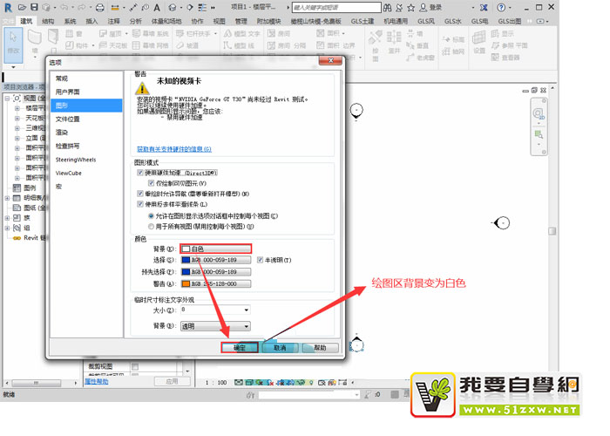Click the 确定 OK button
The width and height of the screenshot is (610, 436).
click(240, 348)
